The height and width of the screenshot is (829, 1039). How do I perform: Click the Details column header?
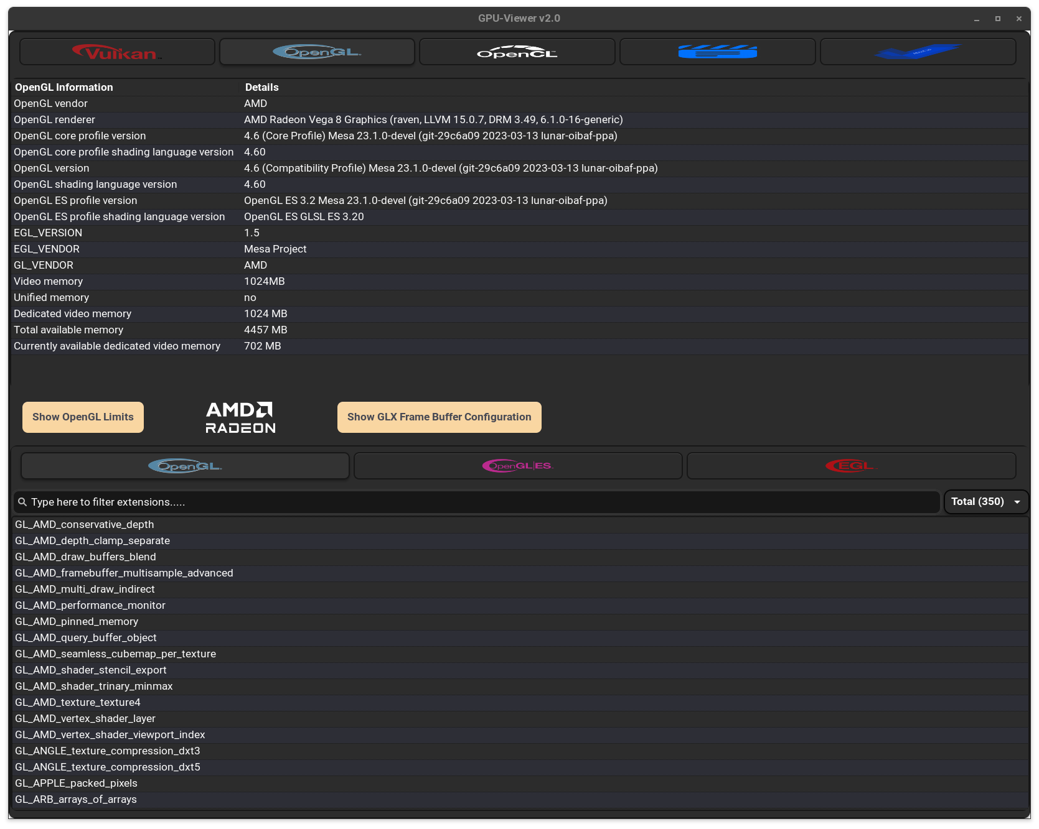261,87
